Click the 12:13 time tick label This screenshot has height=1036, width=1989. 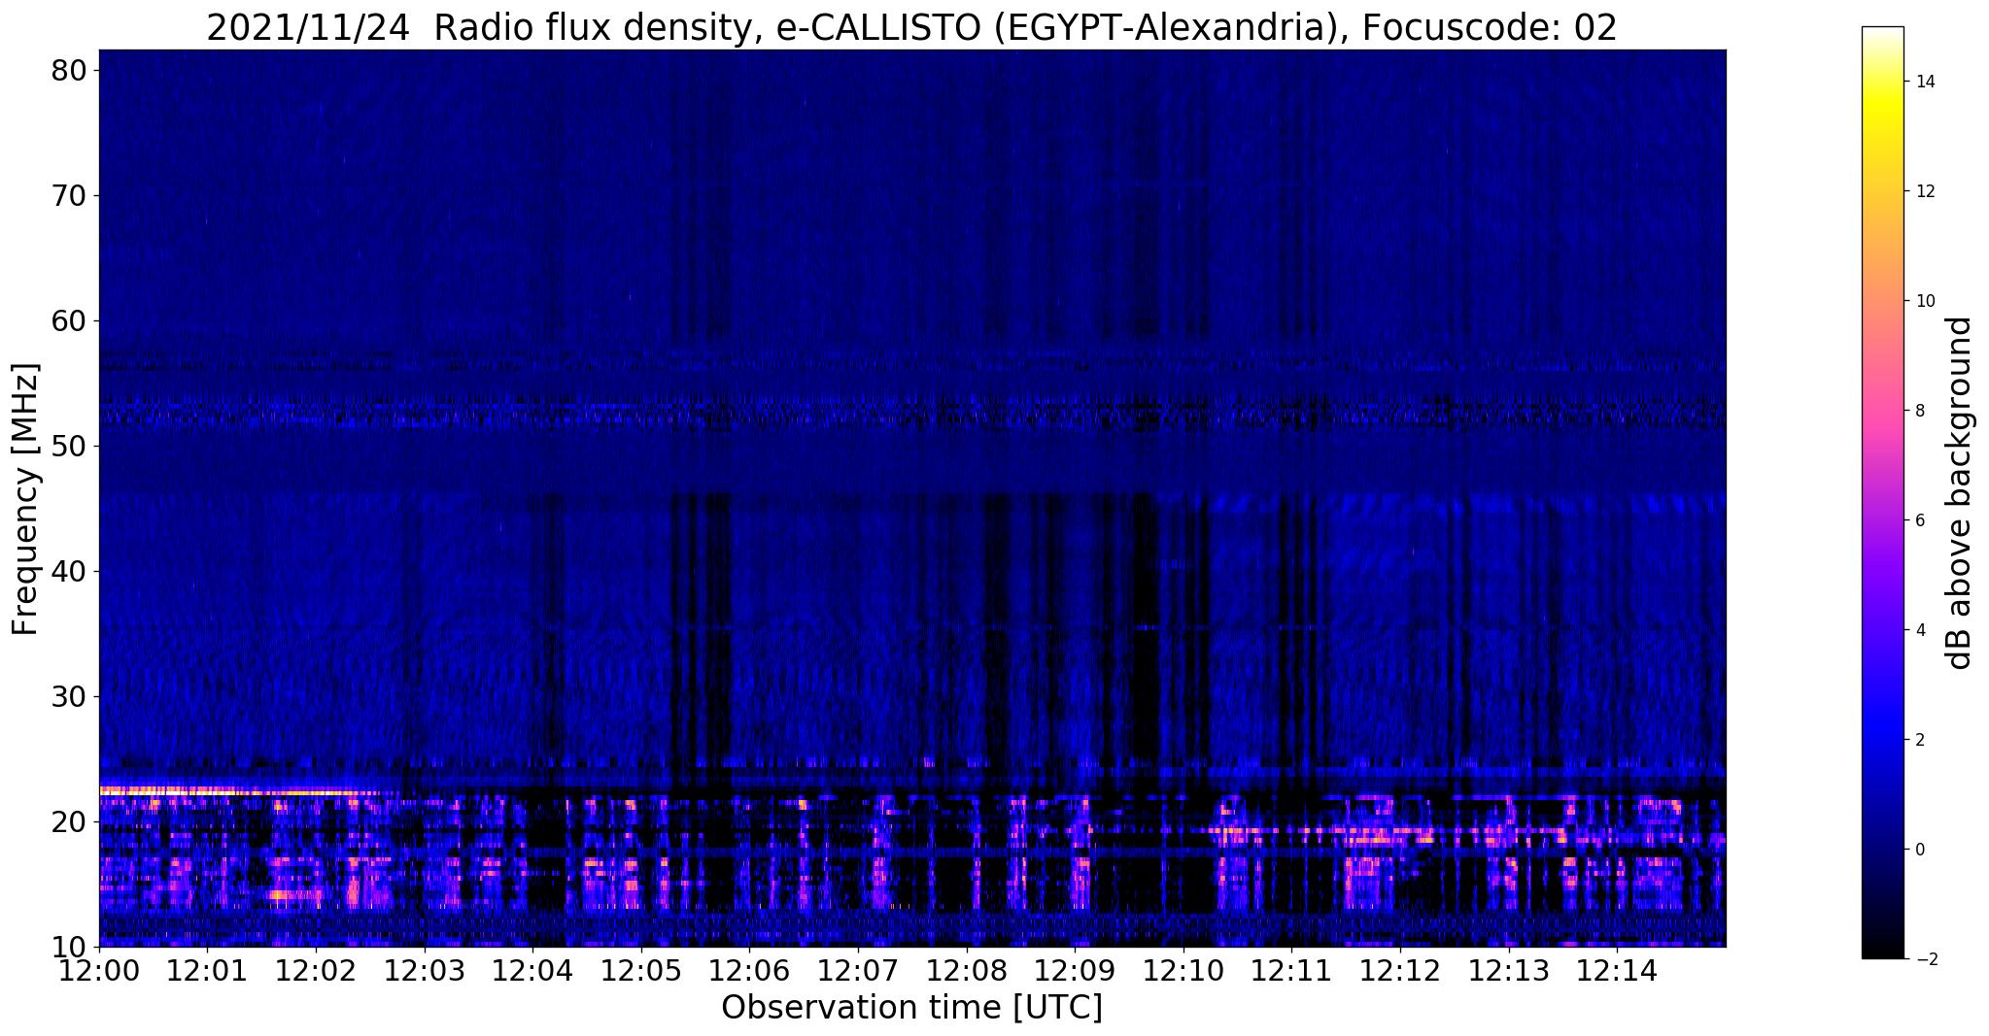(1509, 971)
